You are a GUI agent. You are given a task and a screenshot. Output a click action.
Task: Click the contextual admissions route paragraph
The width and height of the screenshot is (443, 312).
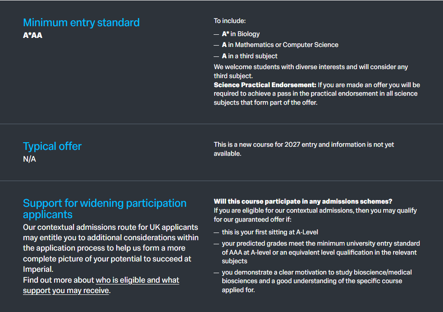(110, 243)
